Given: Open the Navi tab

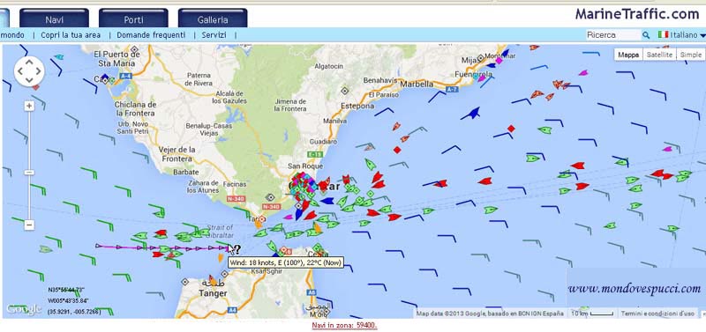Looking at the screenshot, I should [x=55, y=19].
